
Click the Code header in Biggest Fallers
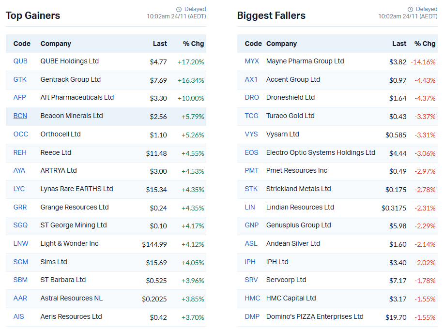tap(253, 44)
